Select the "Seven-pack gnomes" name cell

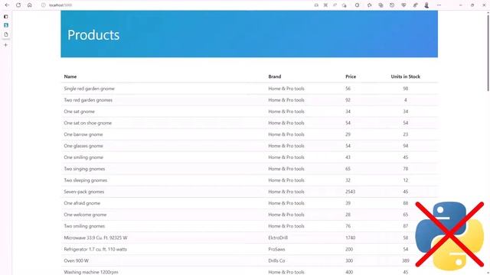point(84,192)
